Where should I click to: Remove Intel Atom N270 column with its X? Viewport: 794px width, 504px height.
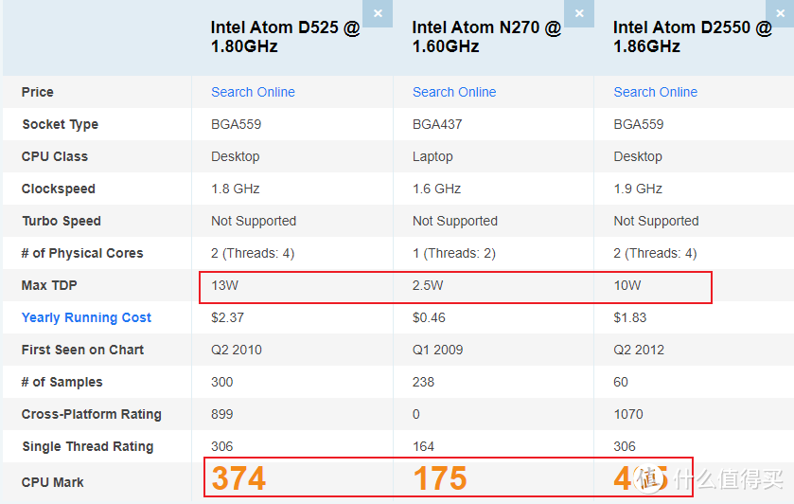pos(579,12)
